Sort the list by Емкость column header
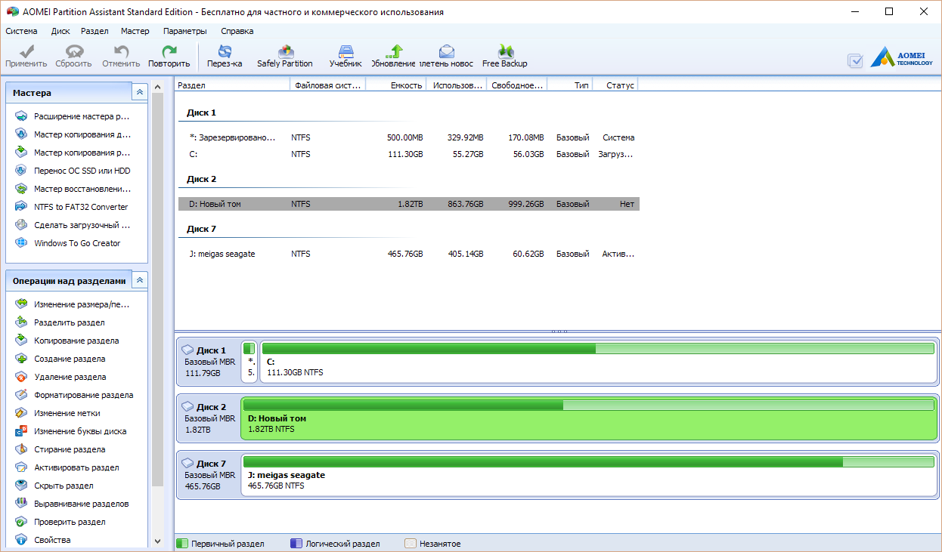 coord(396,85)
